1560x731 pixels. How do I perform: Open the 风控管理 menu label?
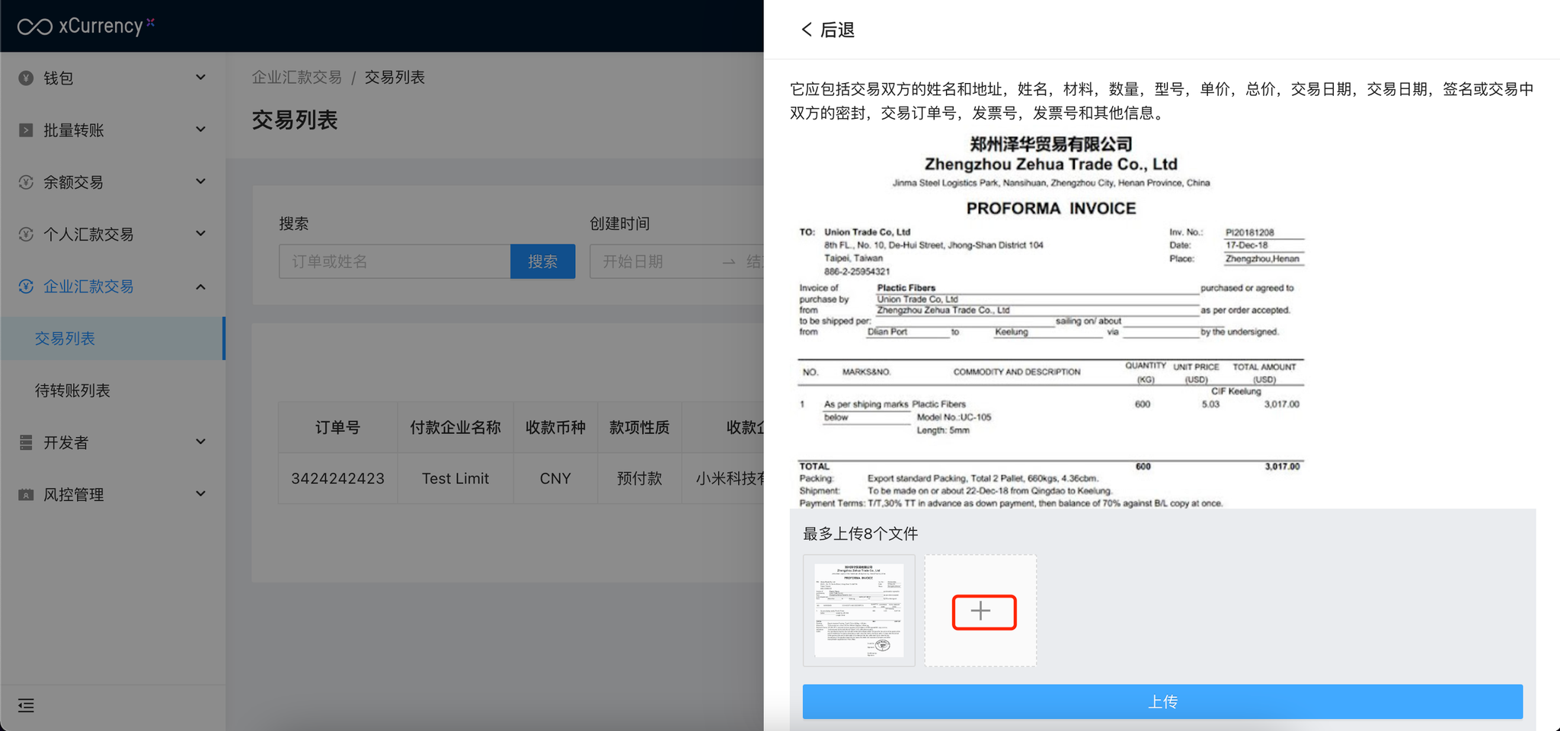pyautogui.click(x=74, y=494)
